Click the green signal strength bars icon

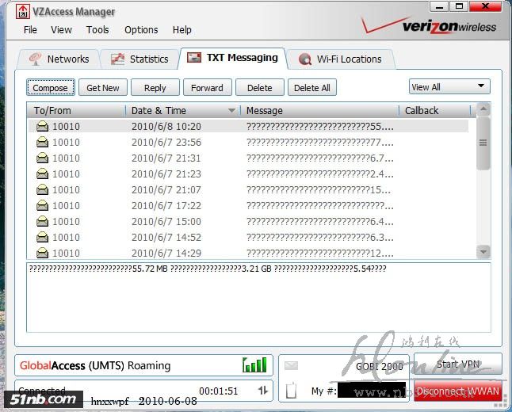(254, 364)
